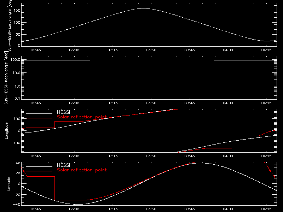This screenshot has width=283, height=212.
Task: Click the 10.0 tick on Moon angle axis
Action: pyautogui.click(x=16, y=73)
